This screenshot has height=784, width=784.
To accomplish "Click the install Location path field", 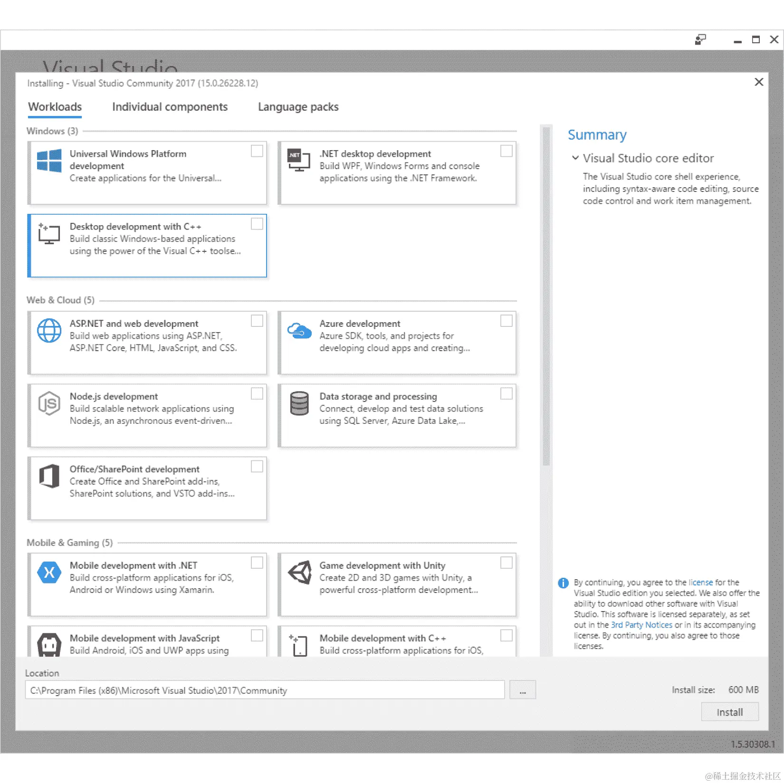I will pos(265,690).
